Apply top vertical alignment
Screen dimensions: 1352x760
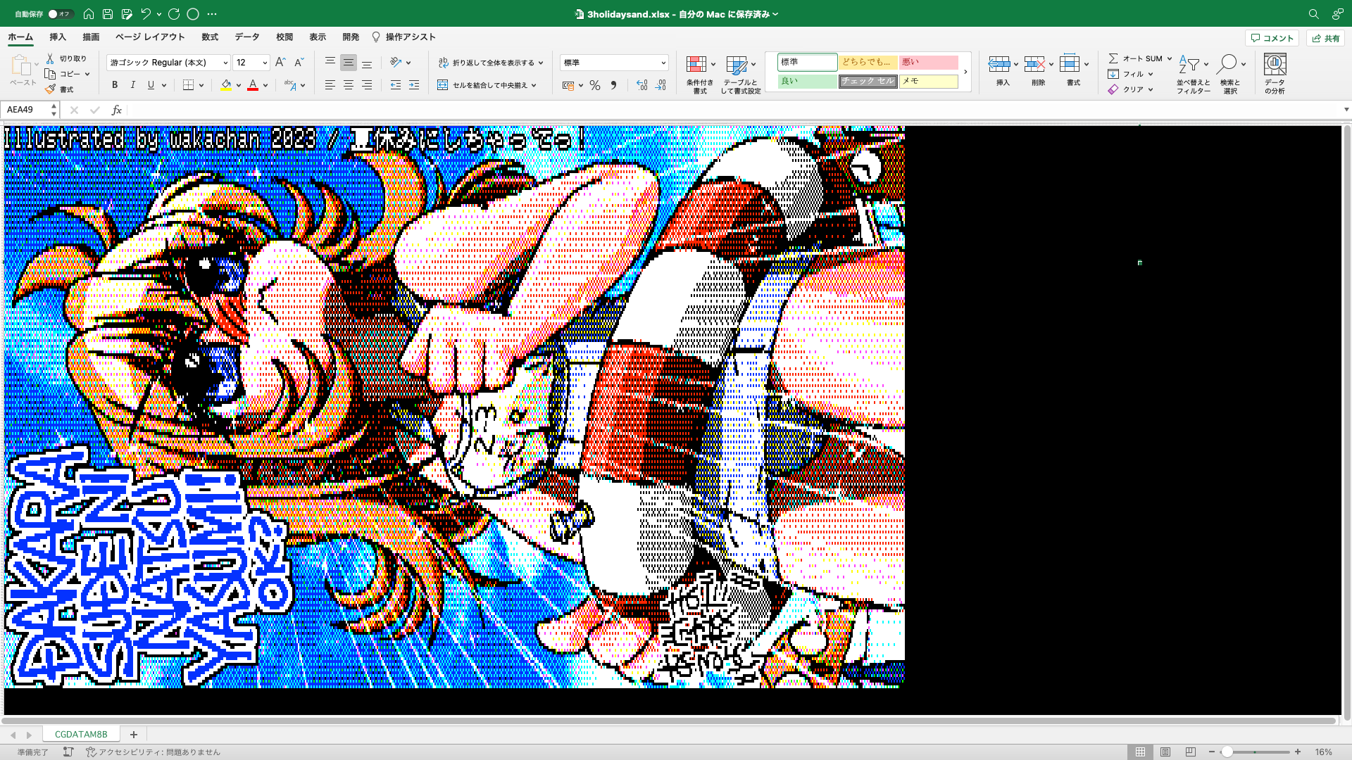[x=330, y=63]
